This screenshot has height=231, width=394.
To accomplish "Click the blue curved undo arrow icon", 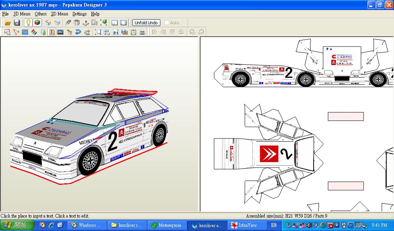I will pos(78,32).
